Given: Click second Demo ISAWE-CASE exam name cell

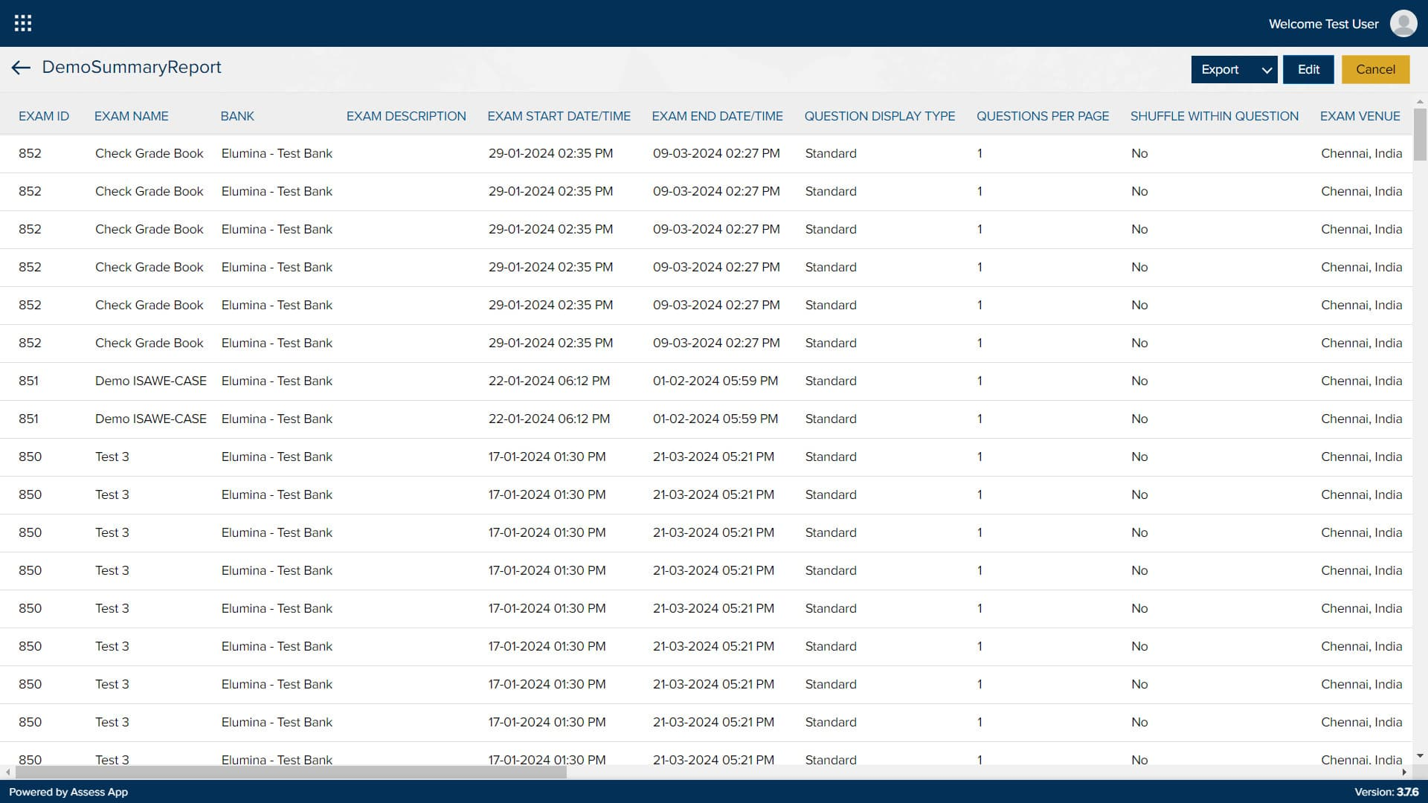Looking at the screenshot, I should pos(151,419).
